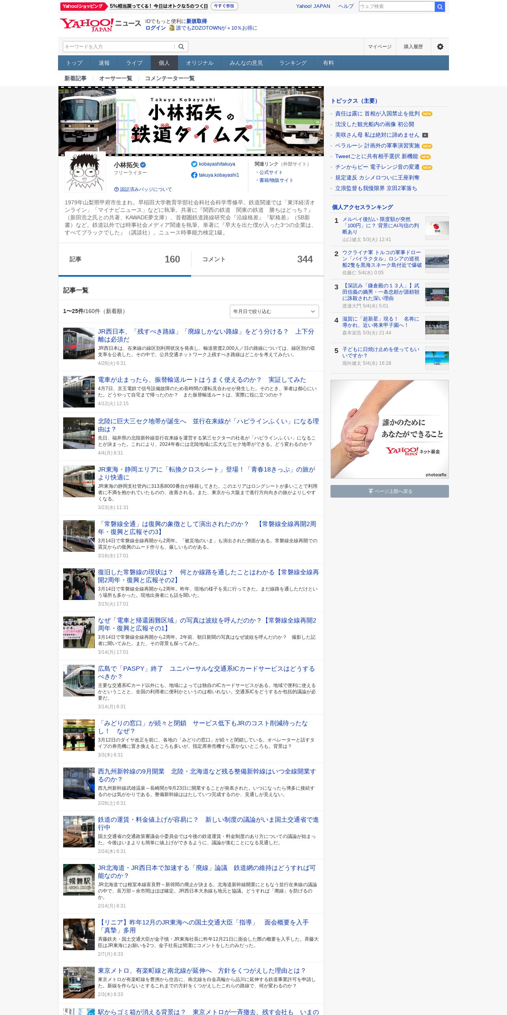Click the 今すぐ参加 button

point(224,6)
